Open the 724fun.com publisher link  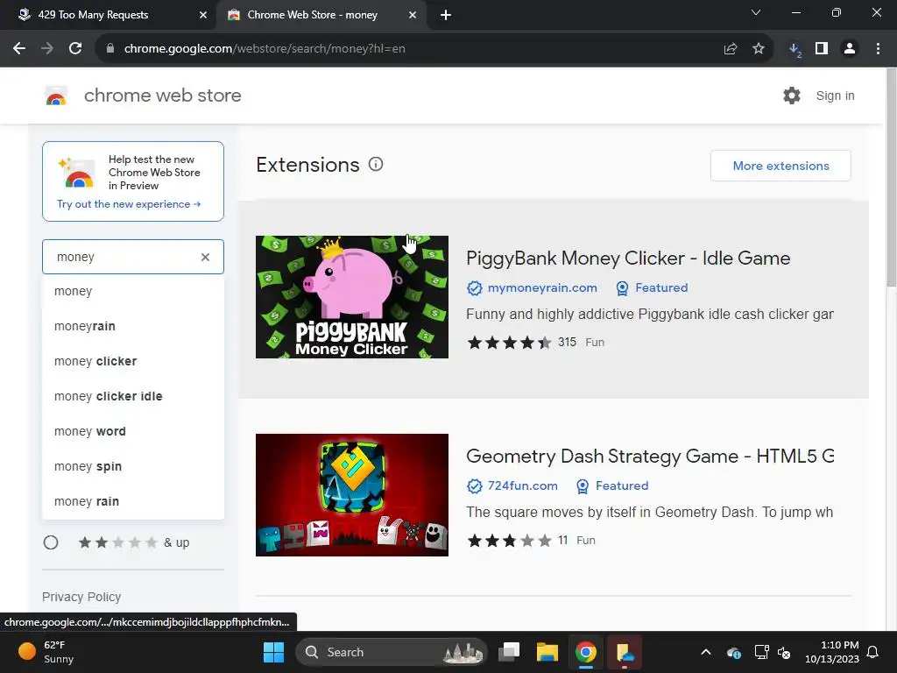522,485
